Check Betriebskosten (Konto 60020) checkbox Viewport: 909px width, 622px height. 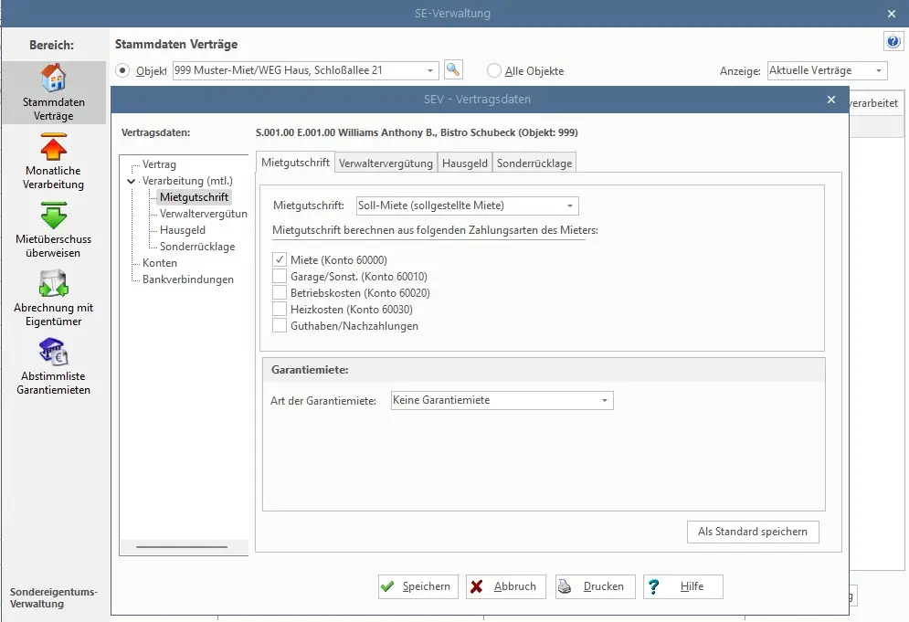[280, 293]
